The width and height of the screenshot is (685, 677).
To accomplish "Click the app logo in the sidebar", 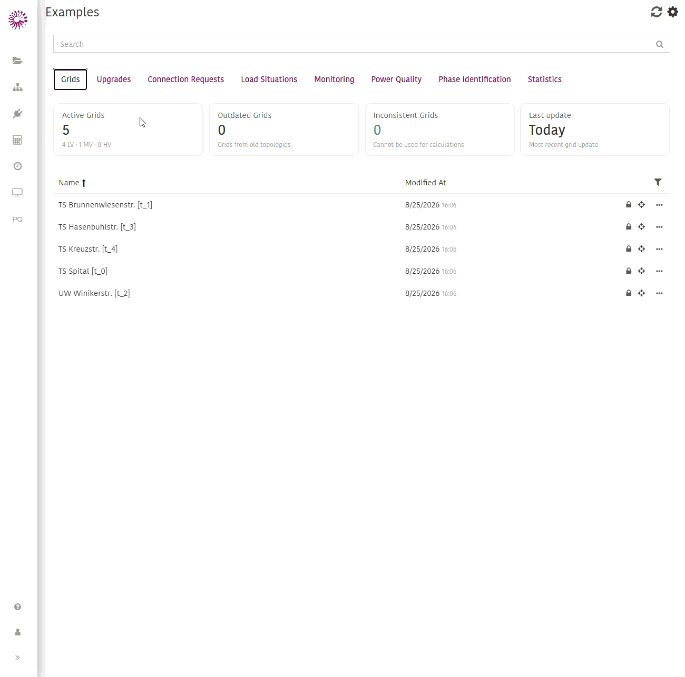I will (18, 19).
